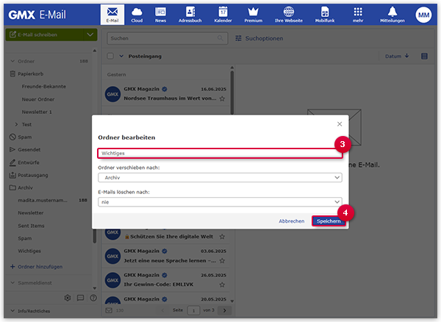Click the scroll up arrow of folder list
Screen dimensions: 441x322
(x=95, y=51)
